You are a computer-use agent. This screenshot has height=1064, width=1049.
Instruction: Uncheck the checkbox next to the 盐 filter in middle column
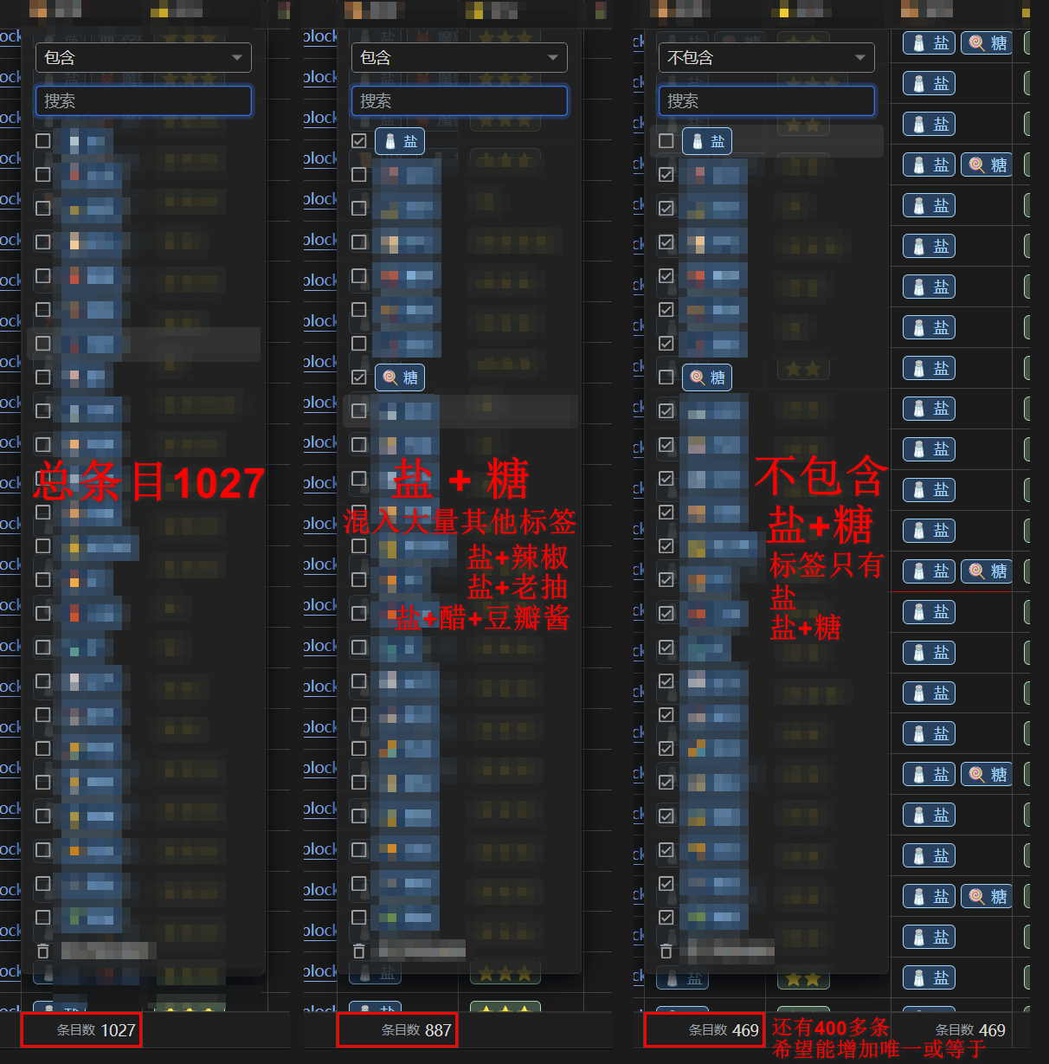point(359,140)
